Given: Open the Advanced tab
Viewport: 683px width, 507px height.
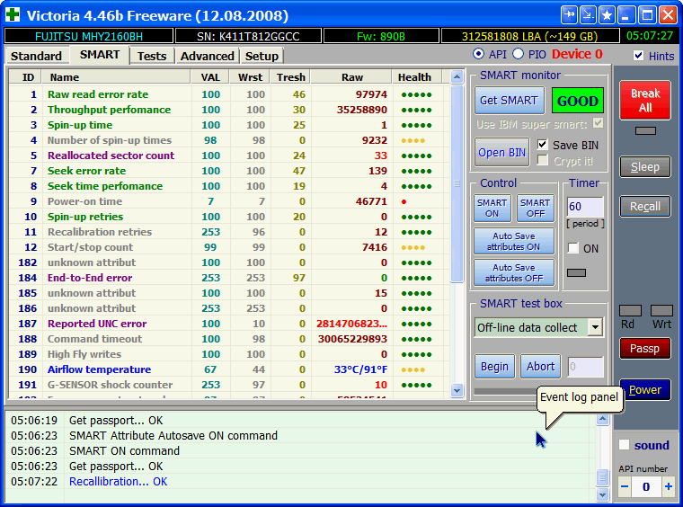Looking at the screenshot, I should click(x=208, y=57).
